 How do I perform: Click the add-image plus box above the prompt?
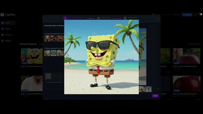point(48,76)
